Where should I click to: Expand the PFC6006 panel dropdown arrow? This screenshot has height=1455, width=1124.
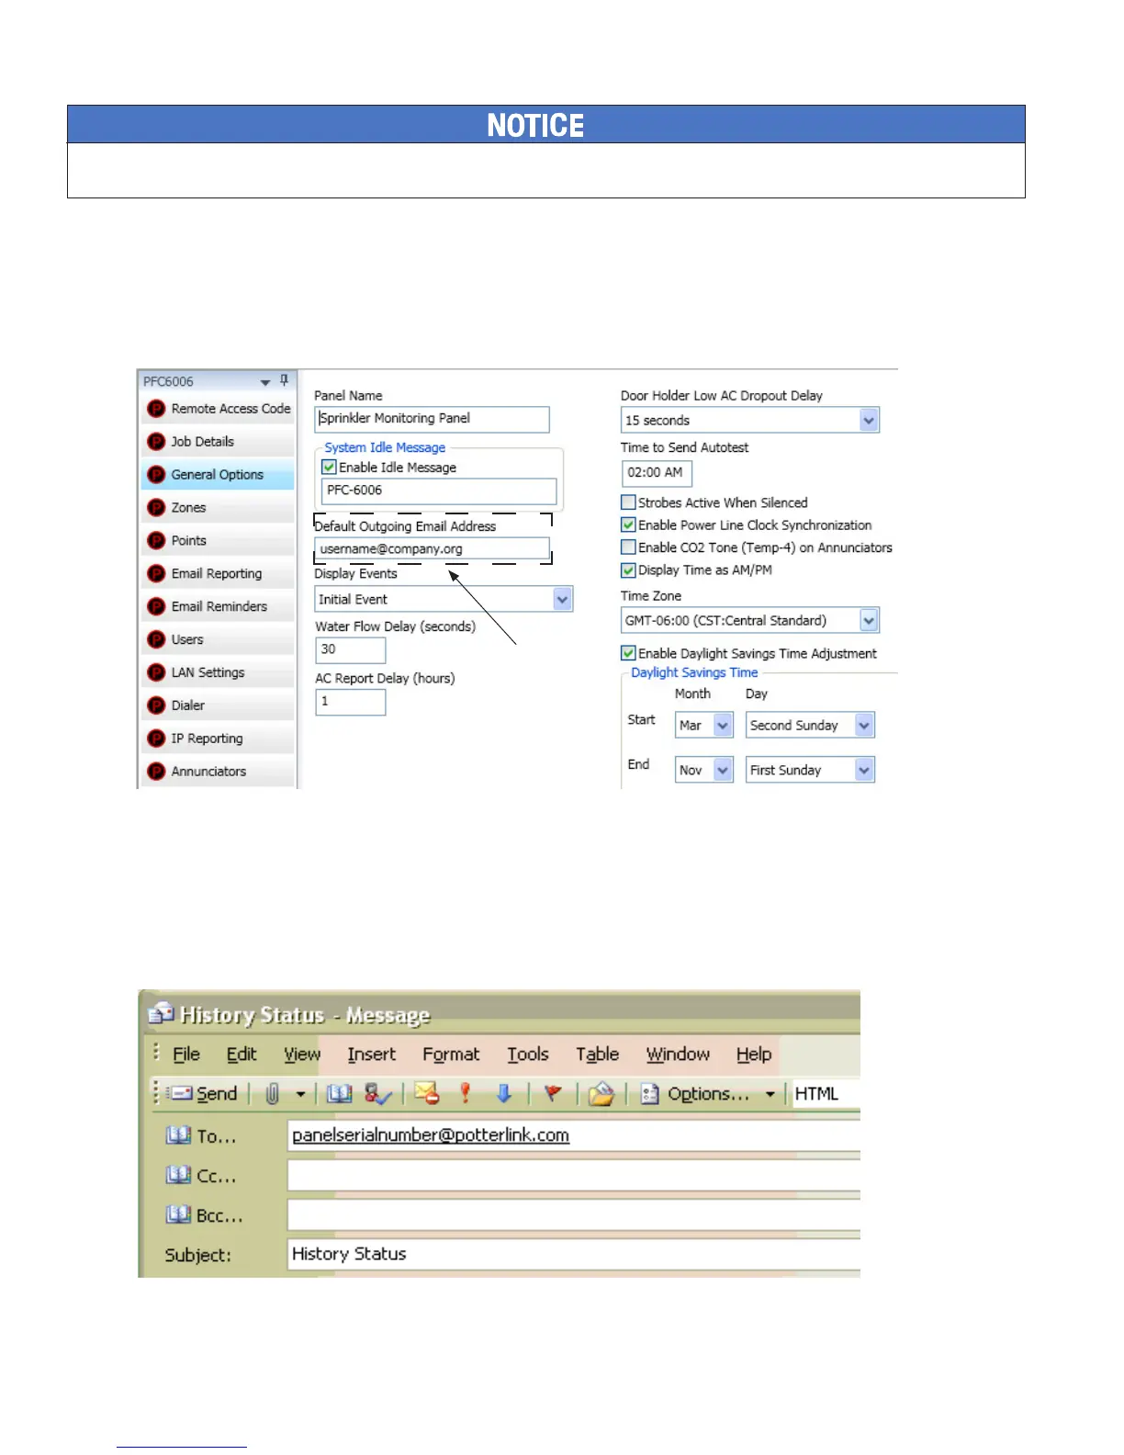pyautogui.click(x=265, y=381)
